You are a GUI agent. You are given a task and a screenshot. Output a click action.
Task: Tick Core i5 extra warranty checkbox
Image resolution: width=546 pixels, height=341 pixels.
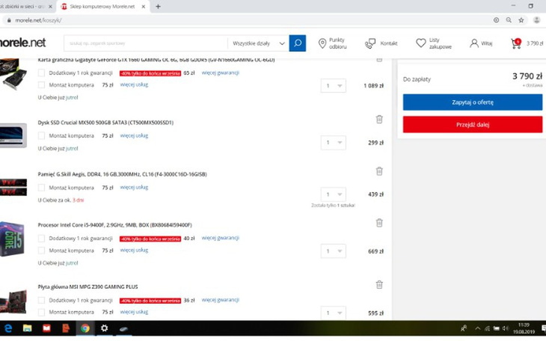pyautogui.click(x=41, y=239)
